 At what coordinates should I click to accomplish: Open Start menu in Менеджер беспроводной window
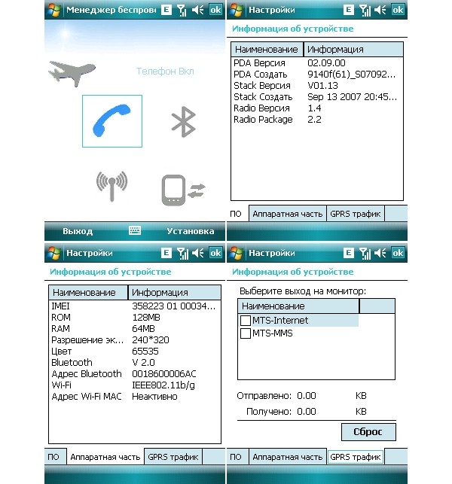click(54, 10)
